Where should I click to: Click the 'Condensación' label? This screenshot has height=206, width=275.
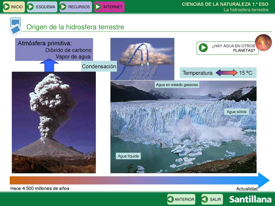point(99,66)
